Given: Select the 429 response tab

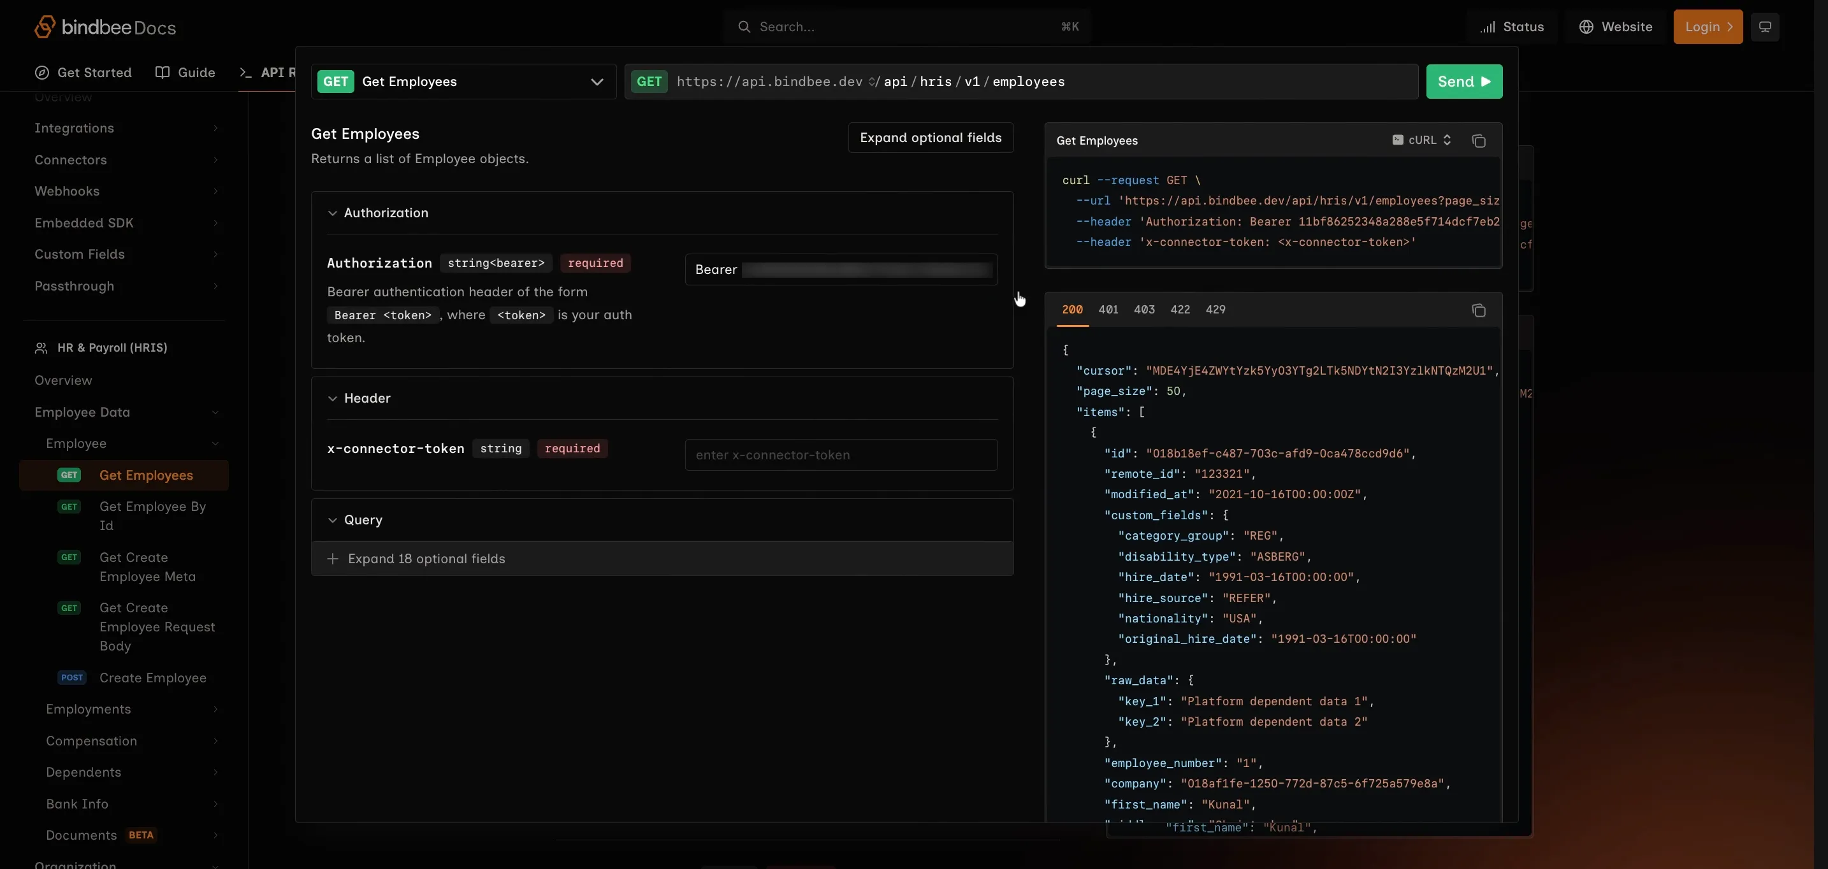Looking at the screenshot, I should tap(1215, 309).
